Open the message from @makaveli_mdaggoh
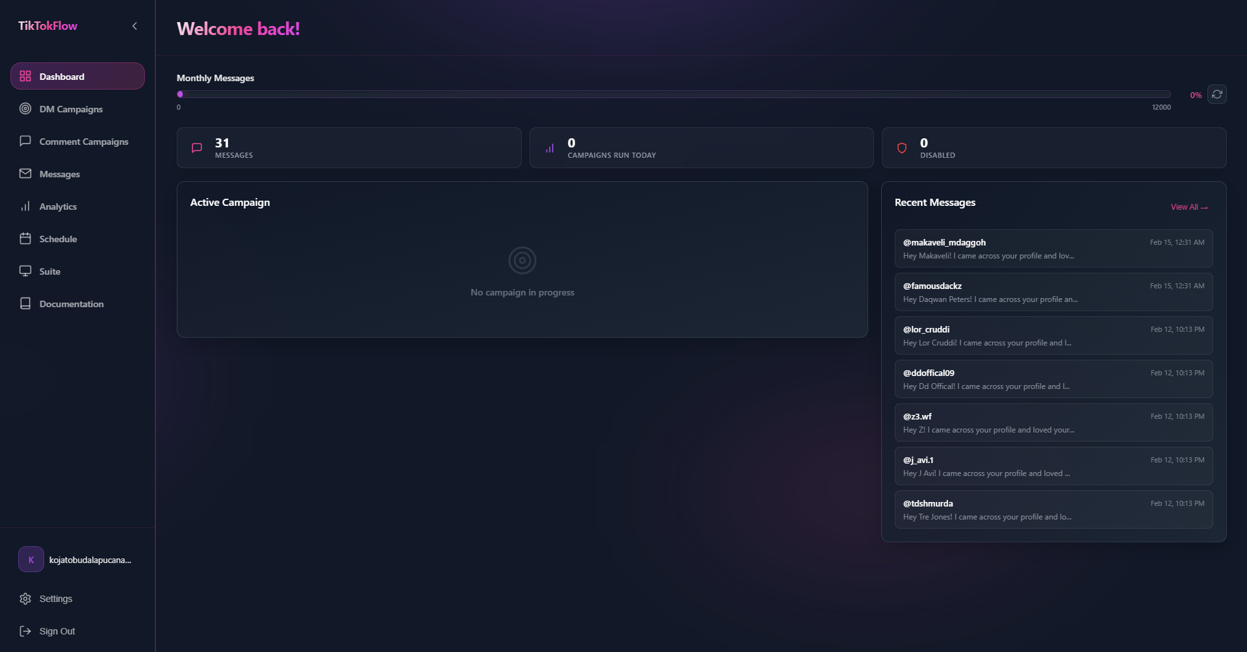The height and width of the screenshot is (652, 1247). 1053,249
